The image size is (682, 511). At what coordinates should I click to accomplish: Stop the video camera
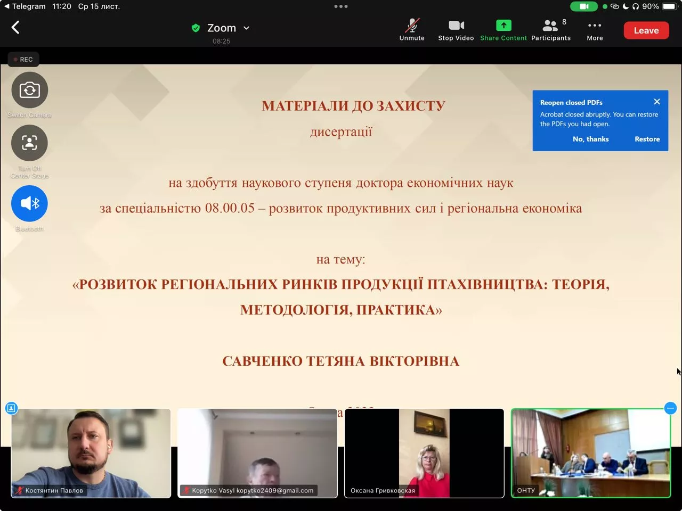tap(456, 29)
